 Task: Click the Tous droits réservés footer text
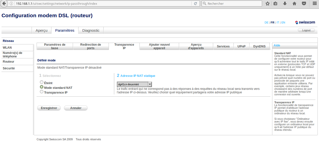pyautogui.click(x=88, y=139)
